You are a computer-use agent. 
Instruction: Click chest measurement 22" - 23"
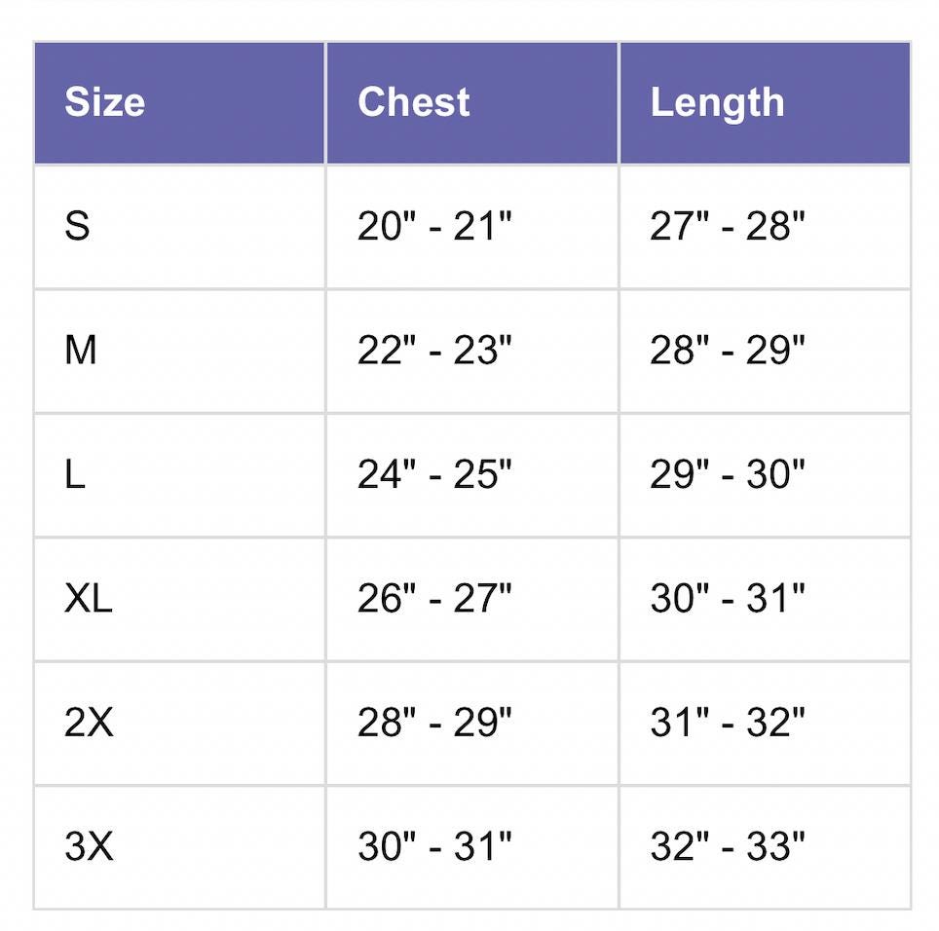434,351
